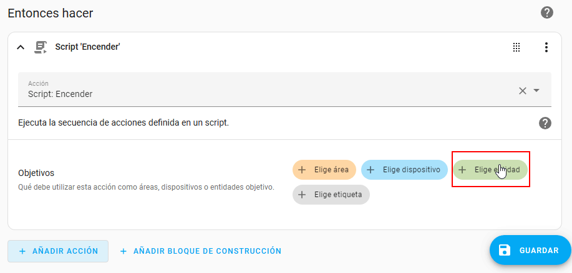
Task: Open the Acción dropdown arrow
Action: [x=536, y=91]
